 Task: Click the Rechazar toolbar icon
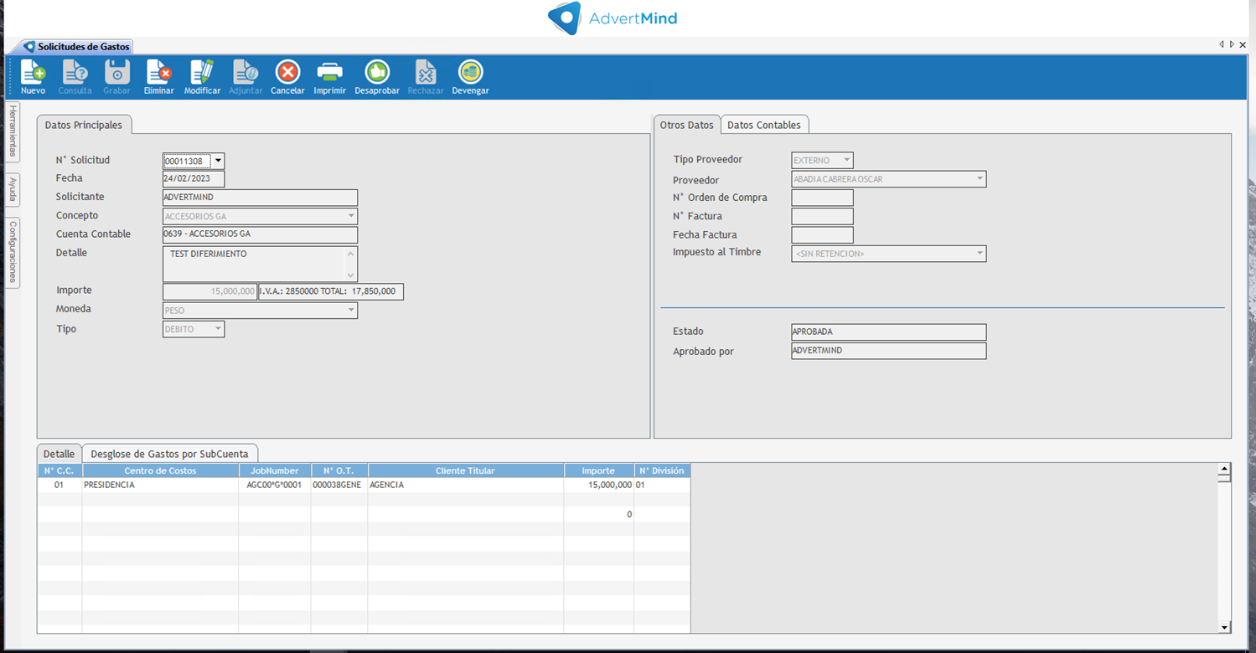pos(426,77)
